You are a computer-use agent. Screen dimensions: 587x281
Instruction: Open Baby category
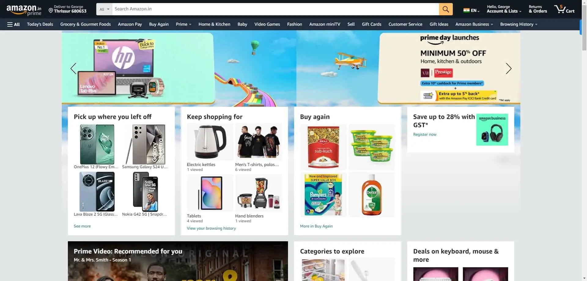point(242,24)
